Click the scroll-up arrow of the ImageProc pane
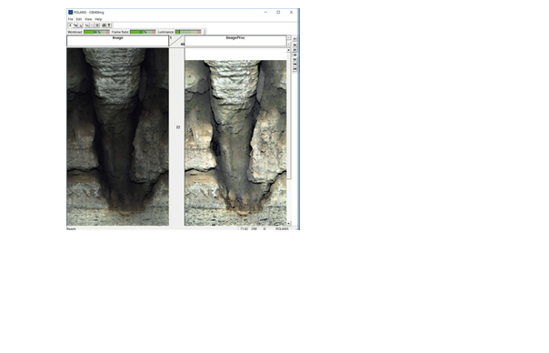This screenshot has width=549, height=353. point(289,50)
